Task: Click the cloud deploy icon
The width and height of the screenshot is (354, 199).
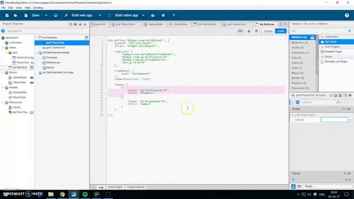Action: pyautogui.click(x=153, y=15)
